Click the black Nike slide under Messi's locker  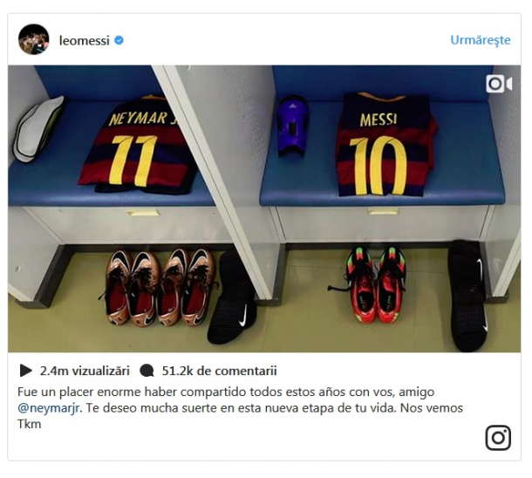(x=467, y=296)
